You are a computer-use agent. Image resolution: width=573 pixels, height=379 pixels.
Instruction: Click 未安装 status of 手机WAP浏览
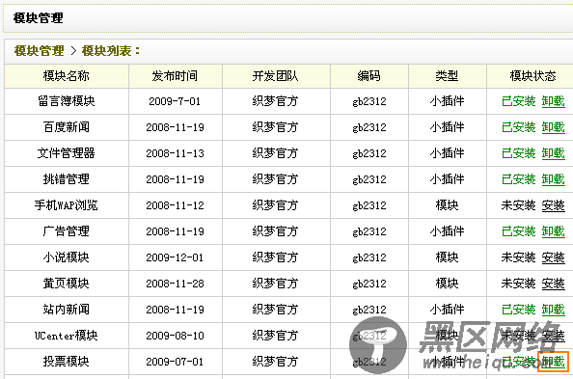point(518,205)
